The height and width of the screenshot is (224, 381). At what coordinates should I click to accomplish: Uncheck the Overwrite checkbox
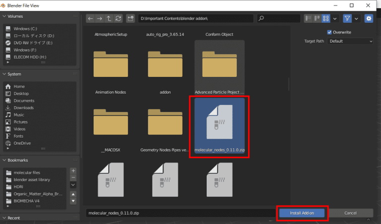(x=329, y=32)
